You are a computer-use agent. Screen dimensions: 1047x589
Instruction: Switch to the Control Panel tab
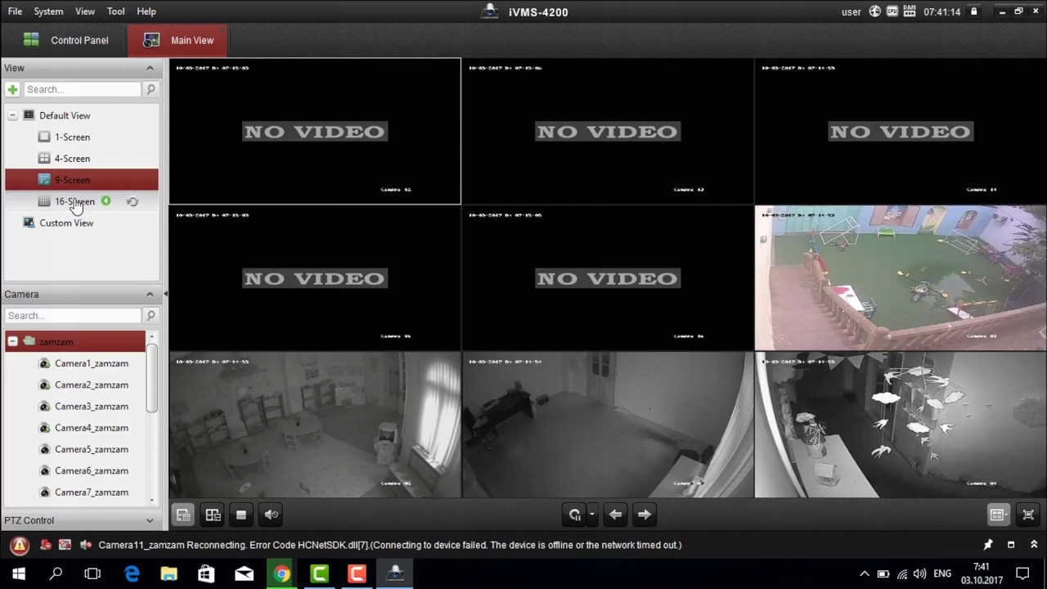coord(65,40)
